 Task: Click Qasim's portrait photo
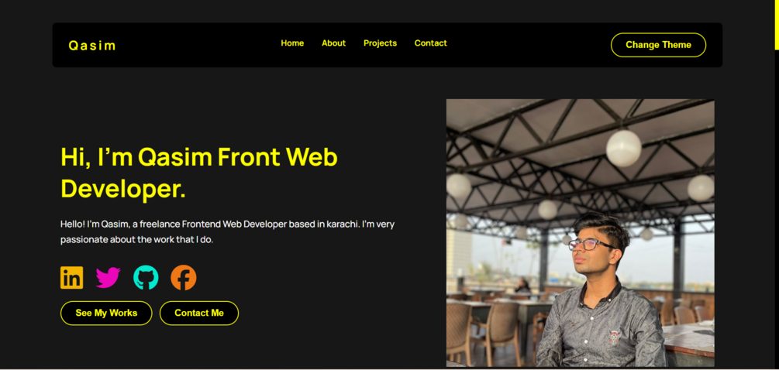pos(581,233)
